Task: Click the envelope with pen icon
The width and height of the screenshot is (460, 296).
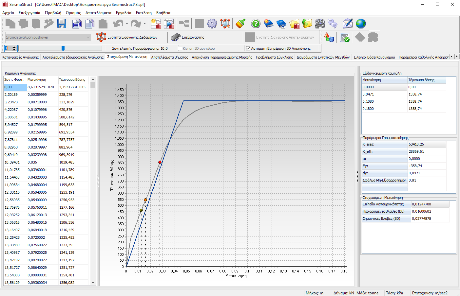Action: point(348,24)
